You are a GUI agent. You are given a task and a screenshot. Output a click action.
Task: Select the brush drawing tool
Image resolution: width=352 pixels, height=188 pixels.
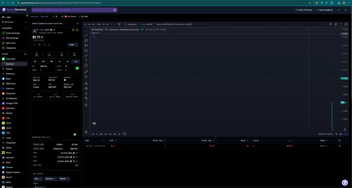coord(86,55)
